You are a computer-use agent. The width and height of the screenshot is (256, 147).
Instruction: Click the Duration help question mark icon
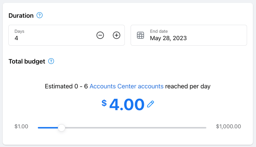click(39, 15)
